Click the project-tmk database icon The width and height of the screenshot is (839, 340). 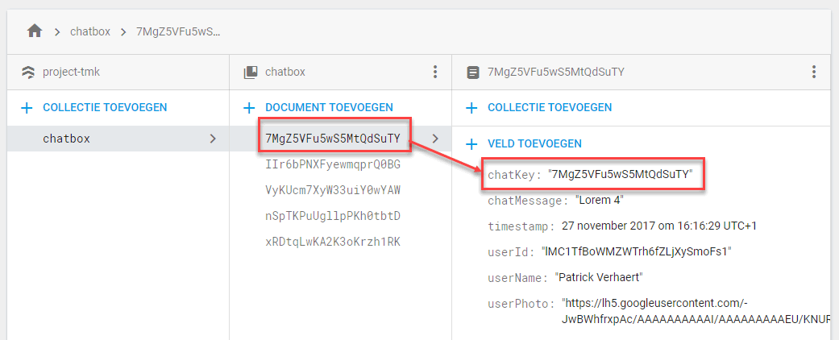(28, 73)
